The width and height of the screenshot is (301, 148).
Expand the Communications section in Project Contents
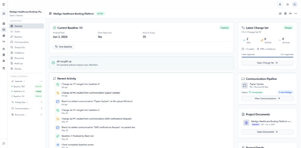41,108
